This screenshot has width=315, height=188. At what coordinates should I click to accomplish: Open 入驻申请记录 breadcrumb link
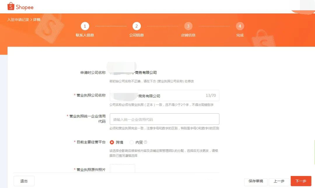coord(18,20)
